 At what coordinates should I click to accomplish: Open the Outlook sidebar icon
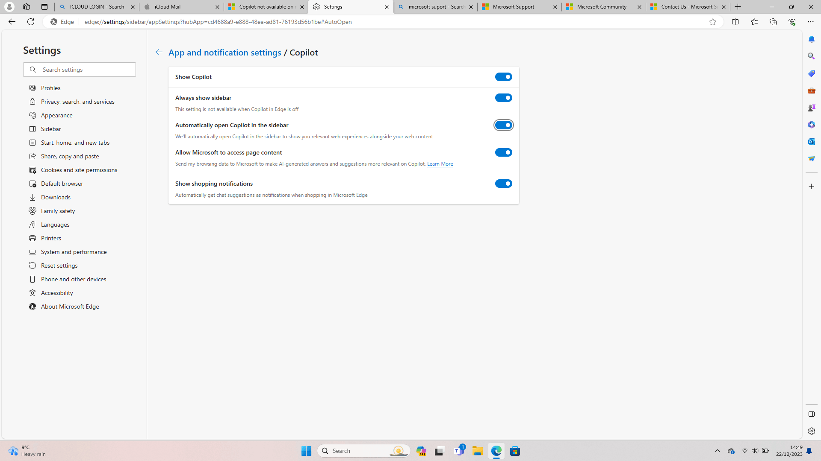(811, 142)
